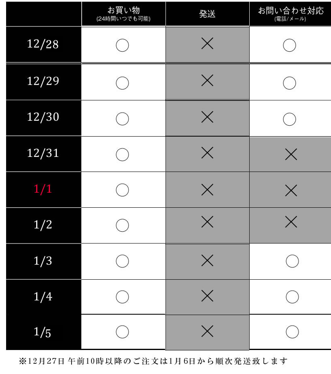
Task: Click the shopping circle mark for 1/5
Action: (122, 332)
